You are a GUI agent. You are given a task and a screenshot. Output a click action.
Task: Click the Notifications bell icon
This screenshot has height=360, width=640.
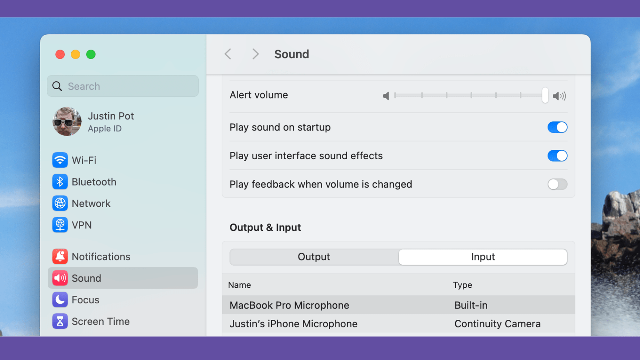click(x=60, y=257)
